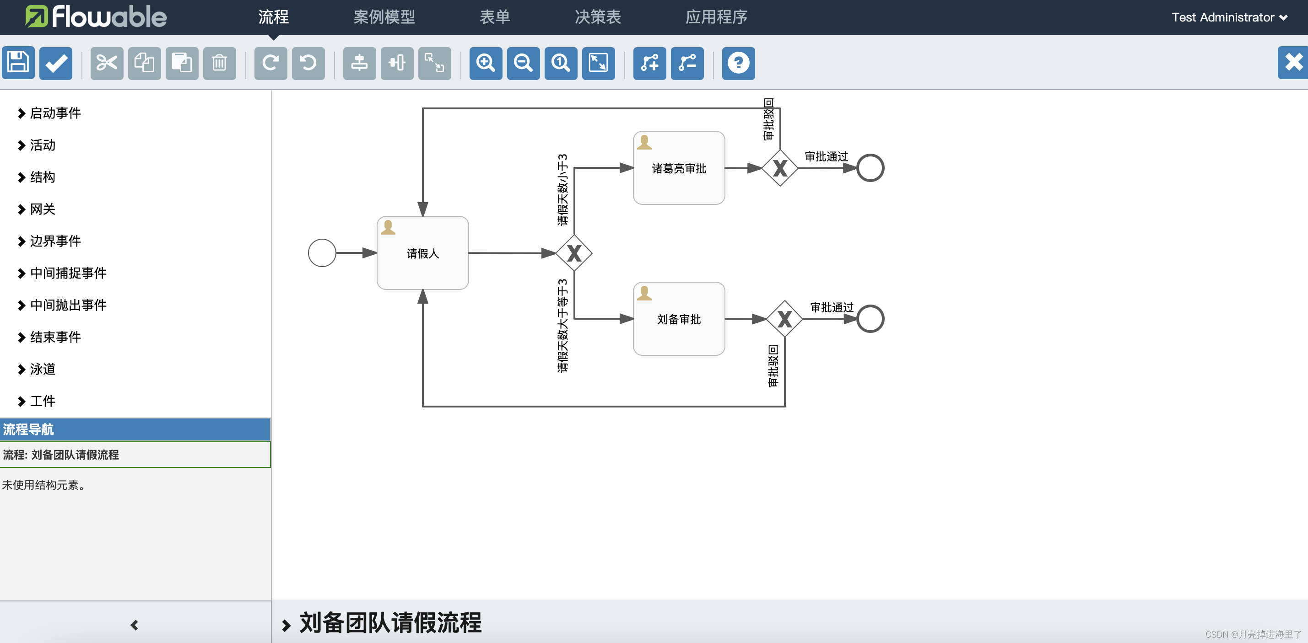Click the 请假天数大于等于3 flow label
Screen dimensions: 1308x643
562,326
